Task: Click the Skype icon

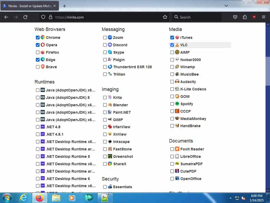Action: (110, 52)
